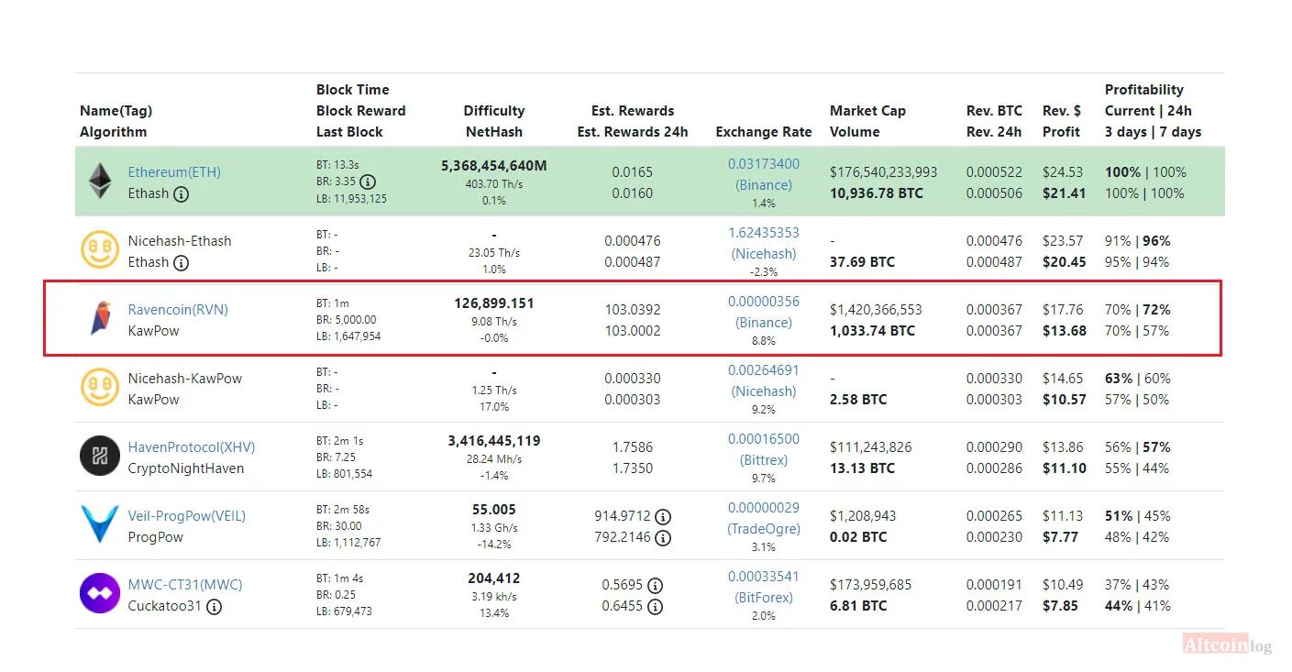Click HavenProtocol difficulty 3,416,445,119
Screen dimensions: 1292x672
pos(494,441)
